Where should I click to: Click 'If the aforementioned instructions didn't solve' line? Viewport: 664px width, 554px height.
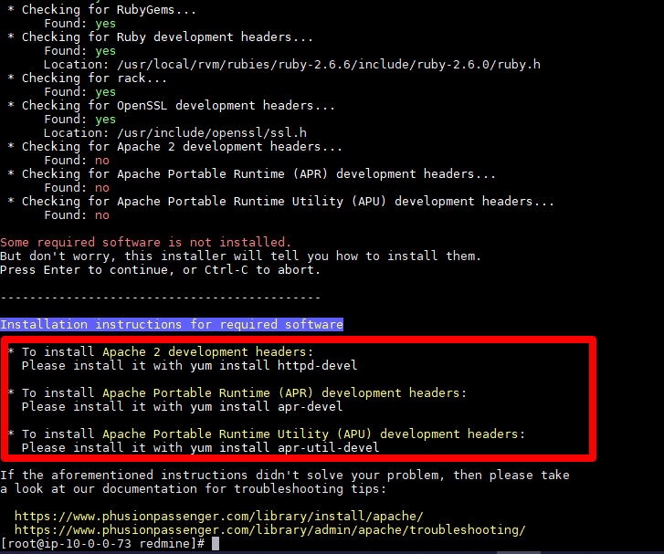(285, 476)
